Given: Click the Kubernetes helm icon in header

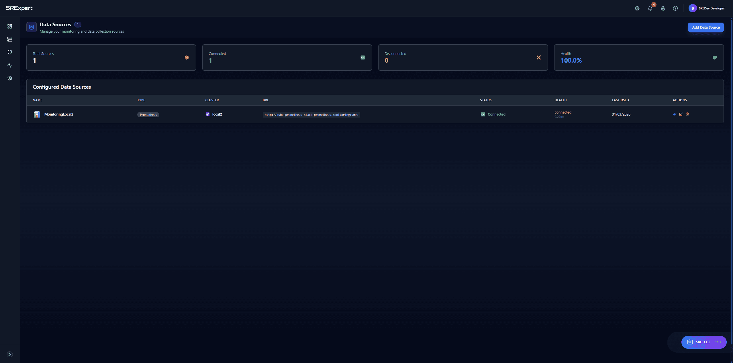Looking at the screenshot, I should coord(637,8).
